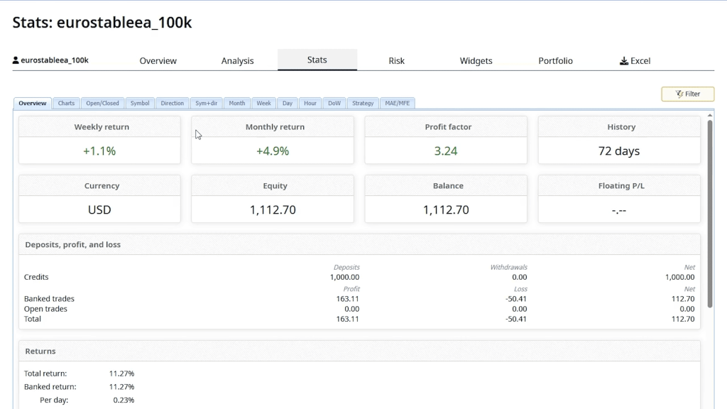
Task: Select the top-level Overview tab
Action: (158, 61)
